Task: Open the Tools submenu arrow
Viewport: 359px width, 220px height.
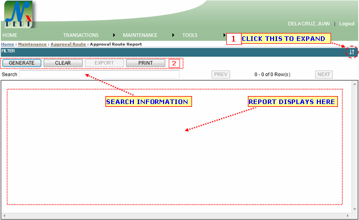Action: 225,35
